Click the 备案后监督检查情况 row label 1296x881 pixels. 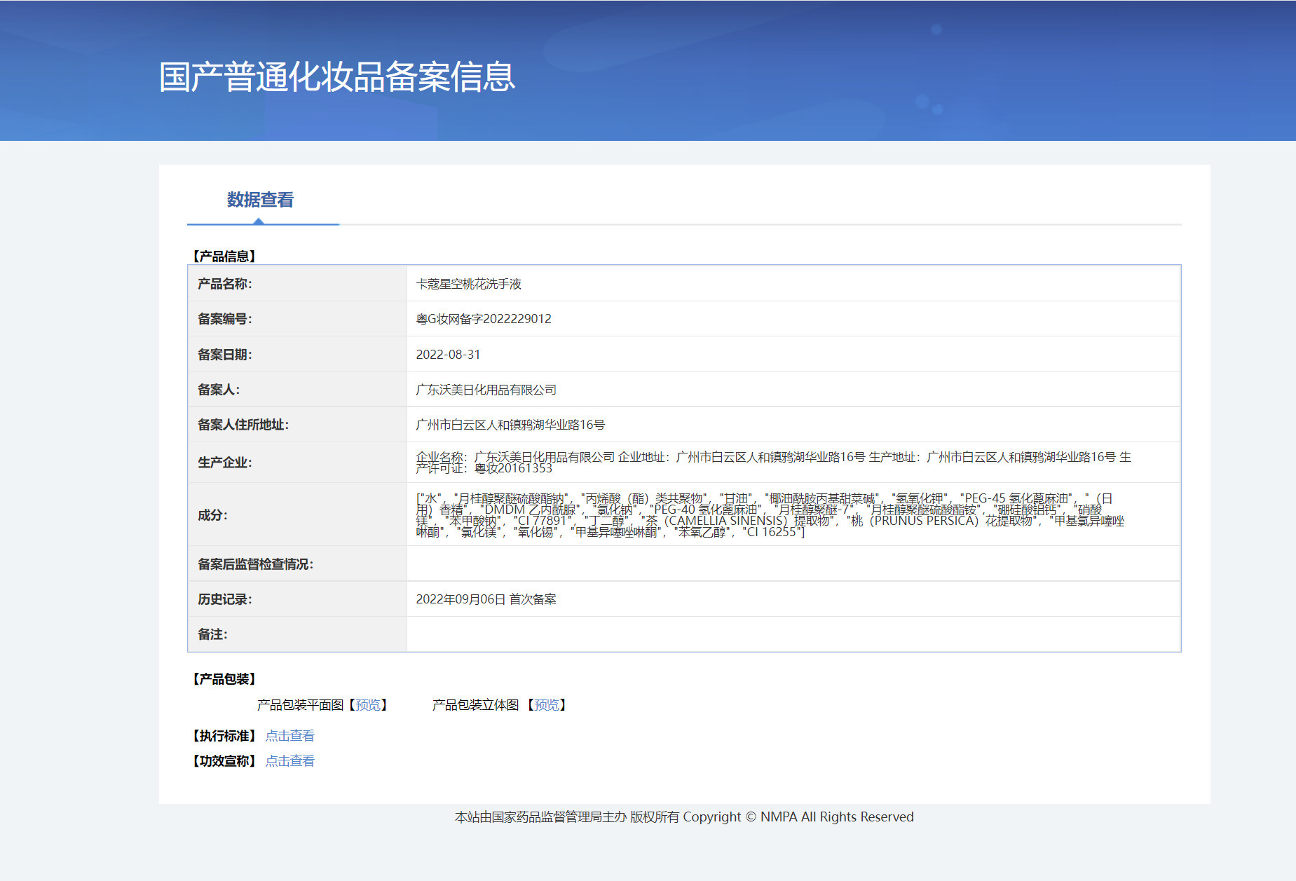(x=255, y=564)
